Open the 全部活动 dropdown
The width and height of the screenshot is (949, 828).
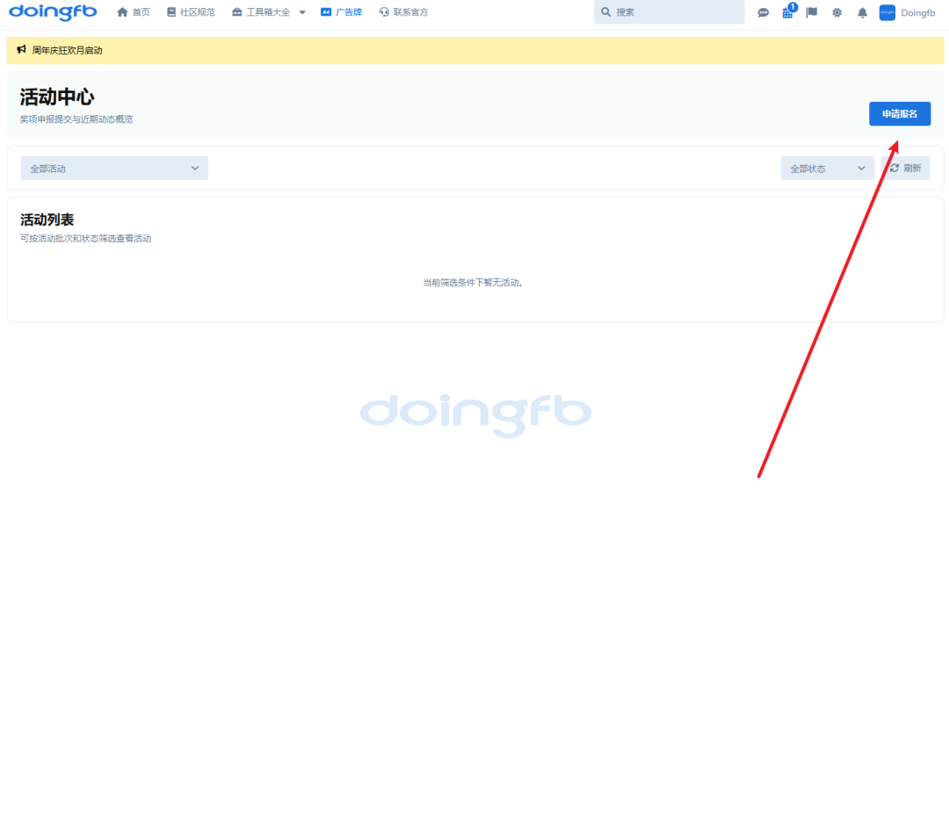coord(114,168)
